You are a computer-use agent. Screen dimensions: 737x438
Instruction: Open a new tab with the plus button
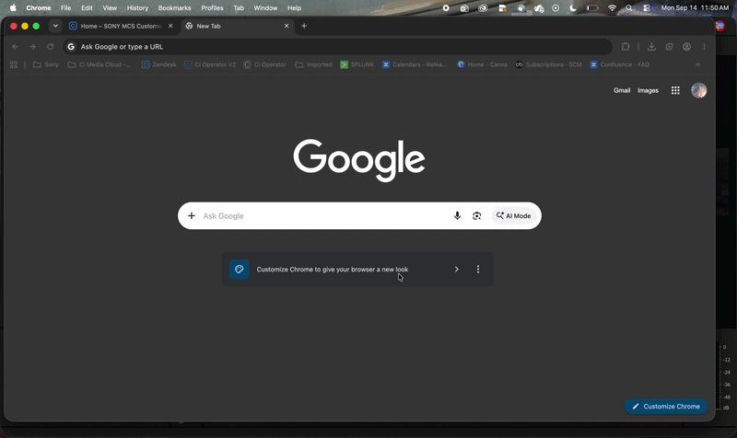304,27
